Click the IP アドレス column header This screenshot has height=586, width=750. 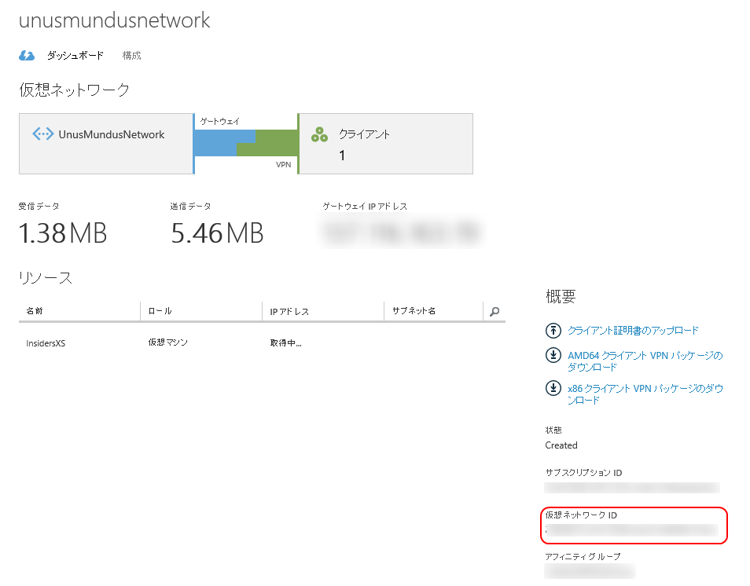pos(289,312)
